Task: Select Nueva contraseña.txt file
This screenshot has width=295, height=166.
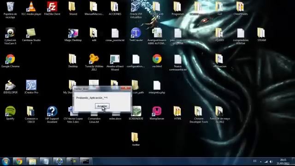Action: (177, 62)
